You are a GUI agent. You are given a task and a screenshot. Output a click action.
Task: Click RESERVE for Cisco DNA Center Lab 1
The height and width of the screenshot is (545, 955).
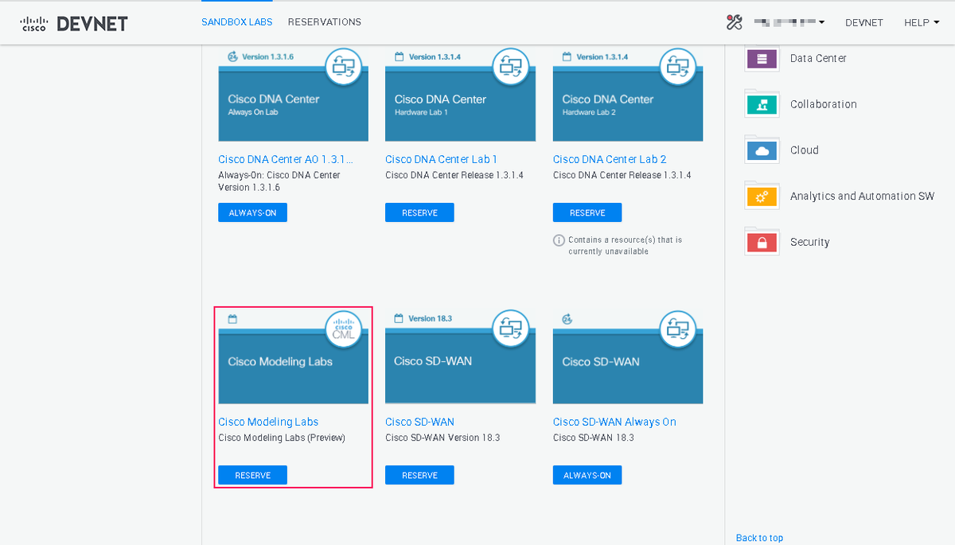coord(419,212)
